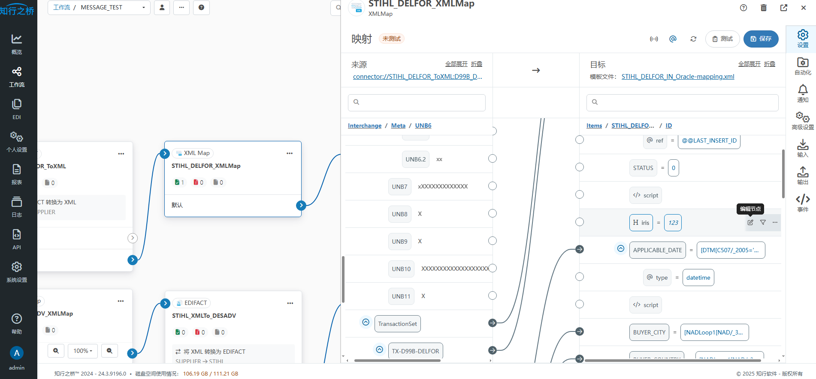
Task: Switch to the 自动化 automation tab
Action: coord(803,66)
